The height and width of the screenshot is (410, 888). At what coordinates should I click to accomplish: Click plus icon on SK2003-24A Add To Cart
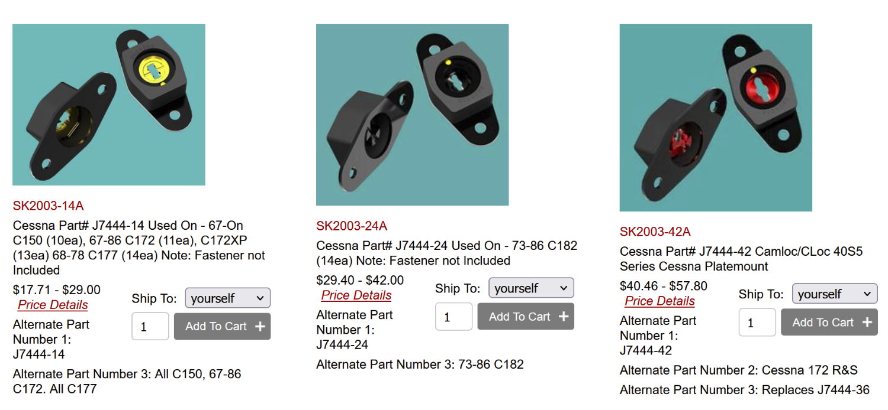click(x=564, y=317)
